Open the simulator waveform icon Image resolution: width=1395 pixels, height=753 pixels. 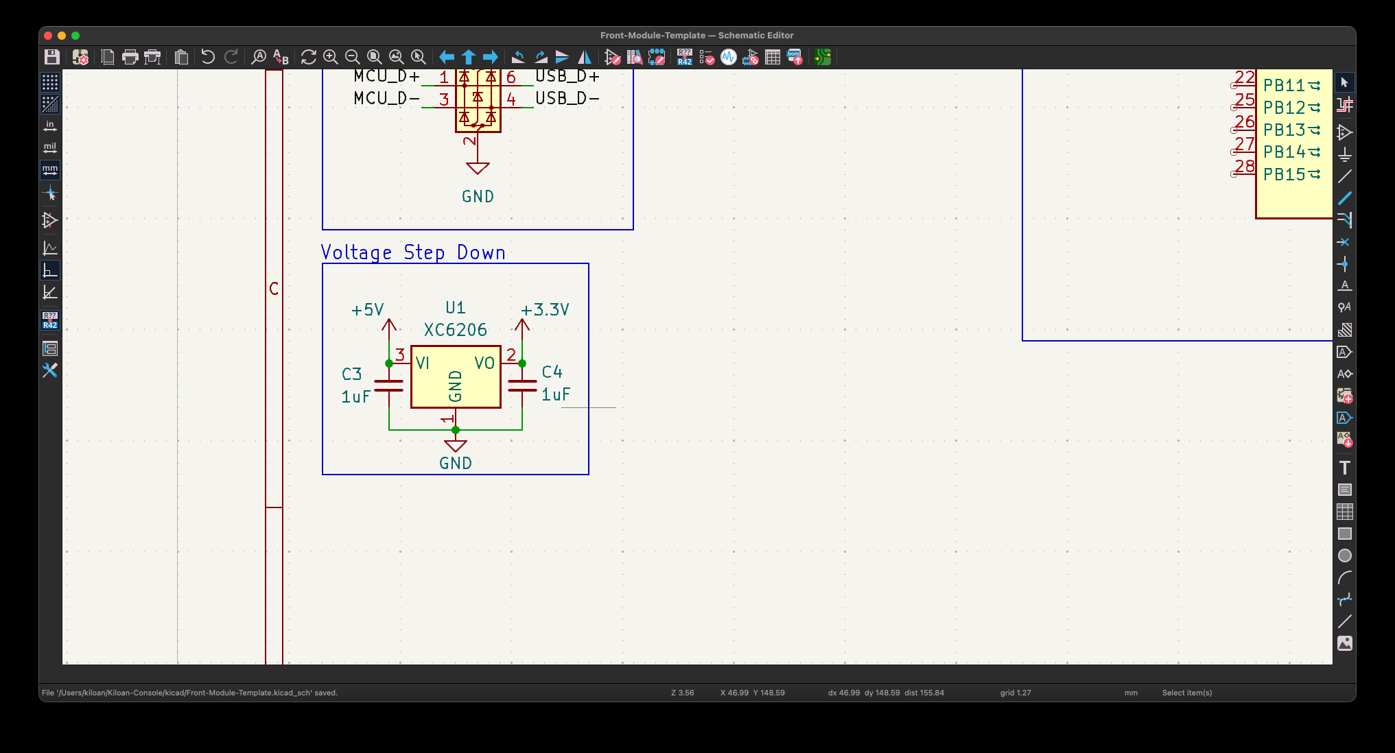729,57
